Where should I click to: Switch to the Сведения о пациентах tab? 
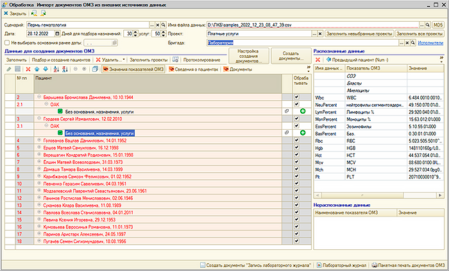coord(194,69)
